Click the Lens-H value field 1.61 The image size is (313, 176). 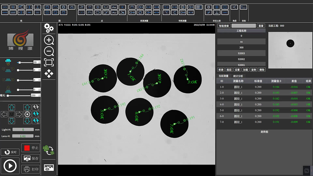tap(23, 136)
